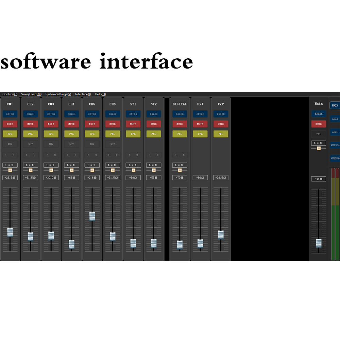This screenshot has width=340, height=340.
Task: Mute the Fx1 channel
Action: click(x=200, y=124)
